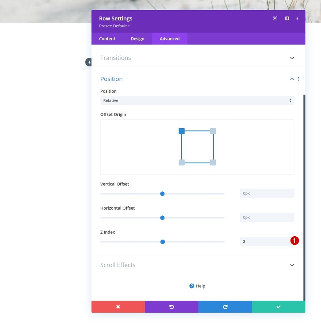The image size is (321, 325).
Task: Expand the Scroll Effects section
Action: (197, 265)
